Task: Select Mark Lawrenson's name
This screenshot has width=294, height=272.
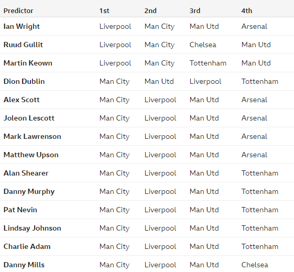Action: tap(32, 136)
